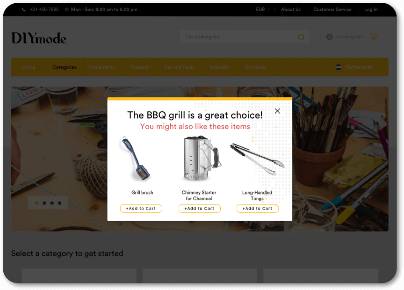The width and height of the screenshot is (404, 290).
Task: Click the Netherlands flag icon
Action: [x=338, y=67]
